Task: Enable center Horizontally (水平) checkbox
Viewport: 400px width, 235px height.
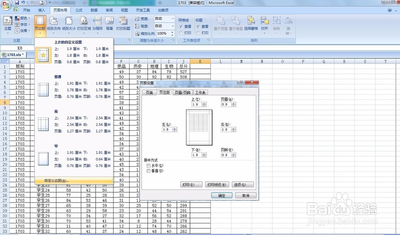Action: pyautogui.click(x=148, y=166)
